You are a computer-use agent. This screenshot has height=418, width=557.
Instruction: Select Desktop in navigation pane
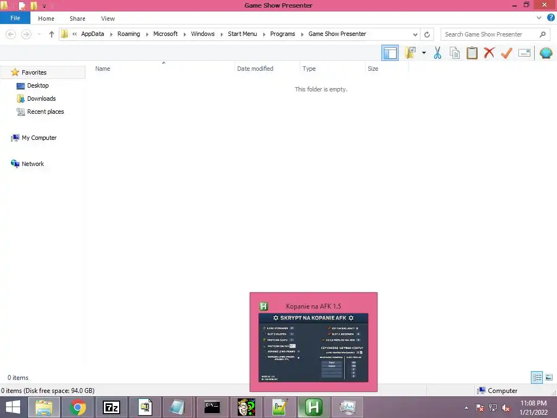click(x=38, y=85)
